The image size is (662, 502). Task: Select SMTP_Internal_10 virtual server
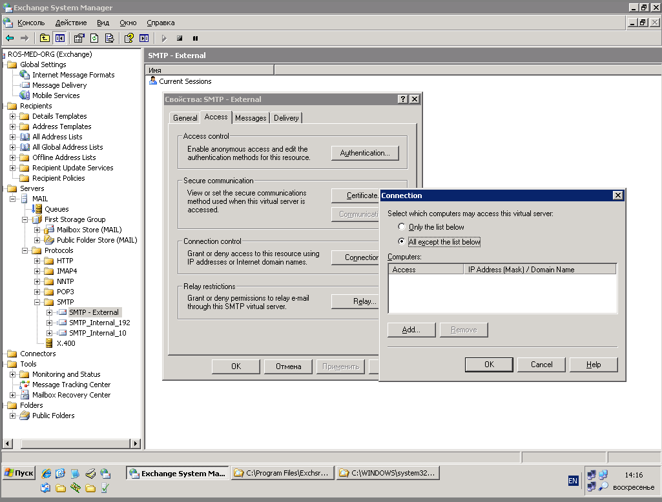tap(98, 333)
